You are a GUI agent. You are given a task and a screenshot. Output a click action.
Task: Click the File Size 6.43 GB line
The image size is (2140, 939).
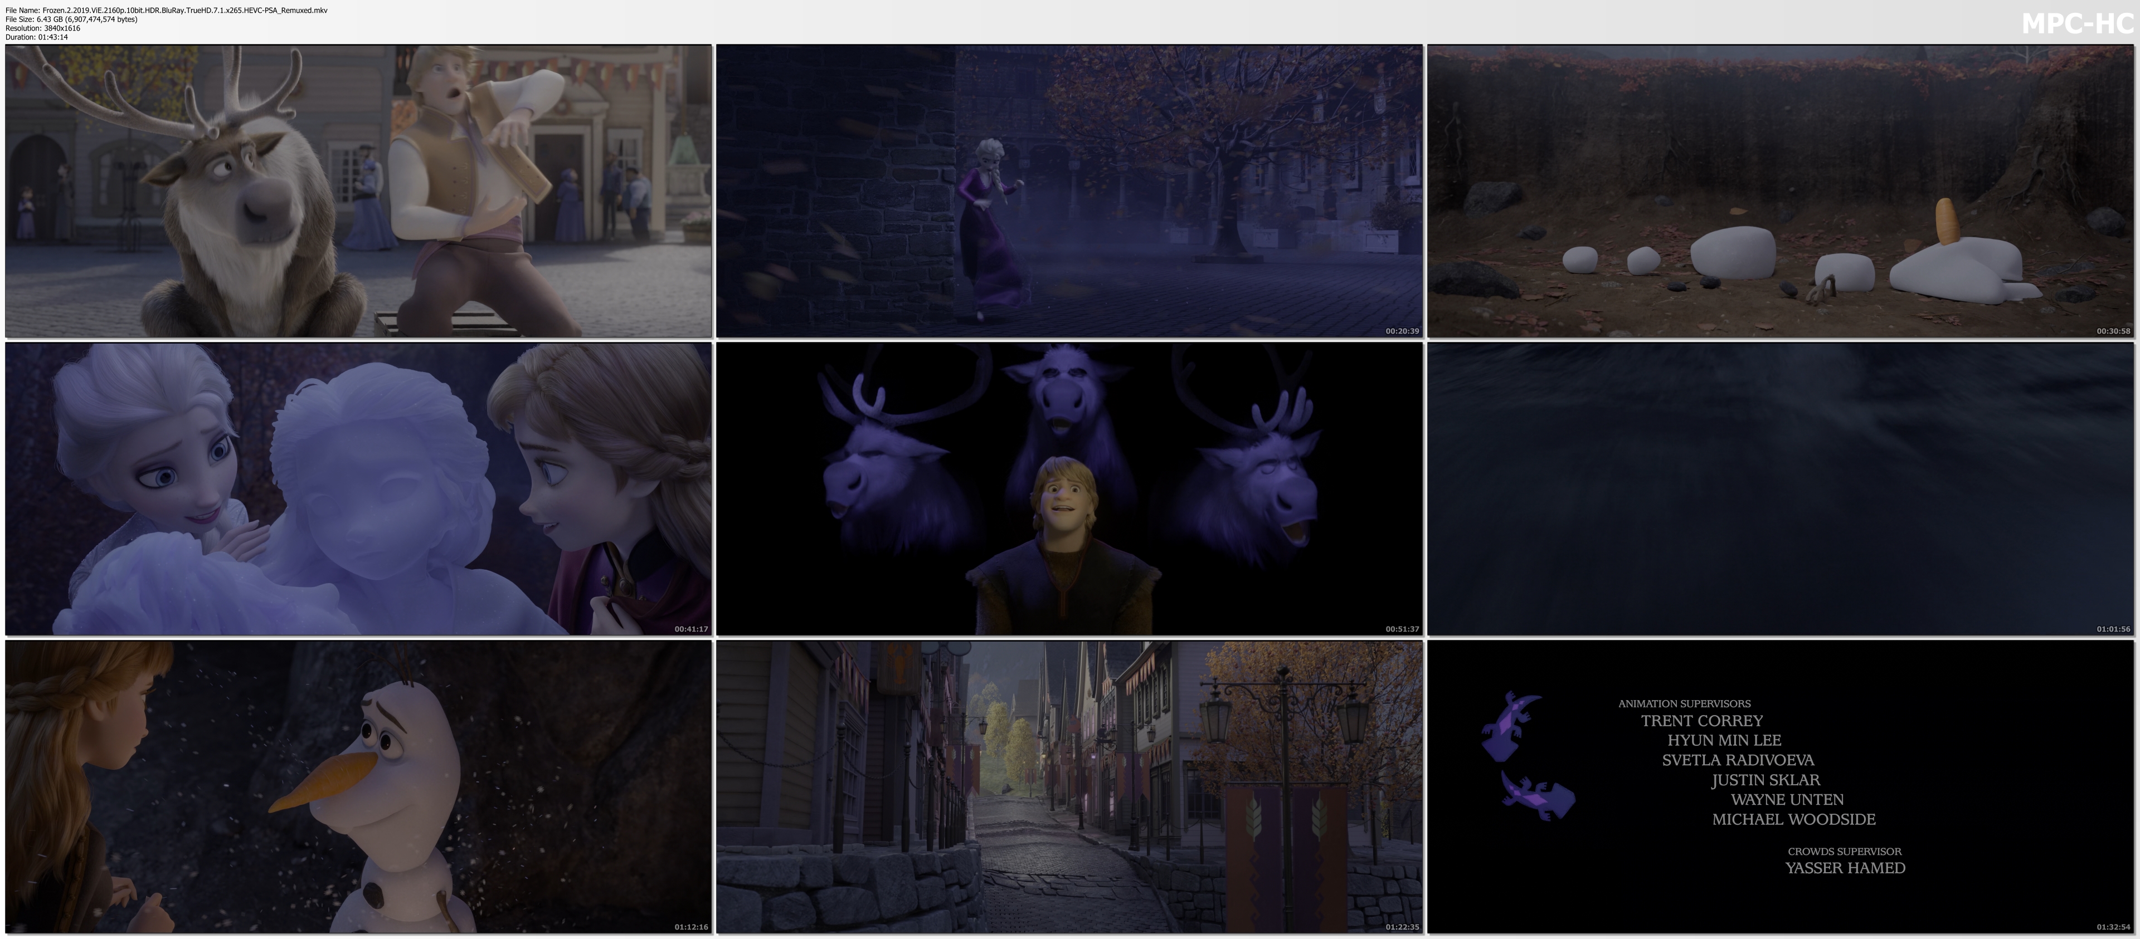tap(71, 19)
